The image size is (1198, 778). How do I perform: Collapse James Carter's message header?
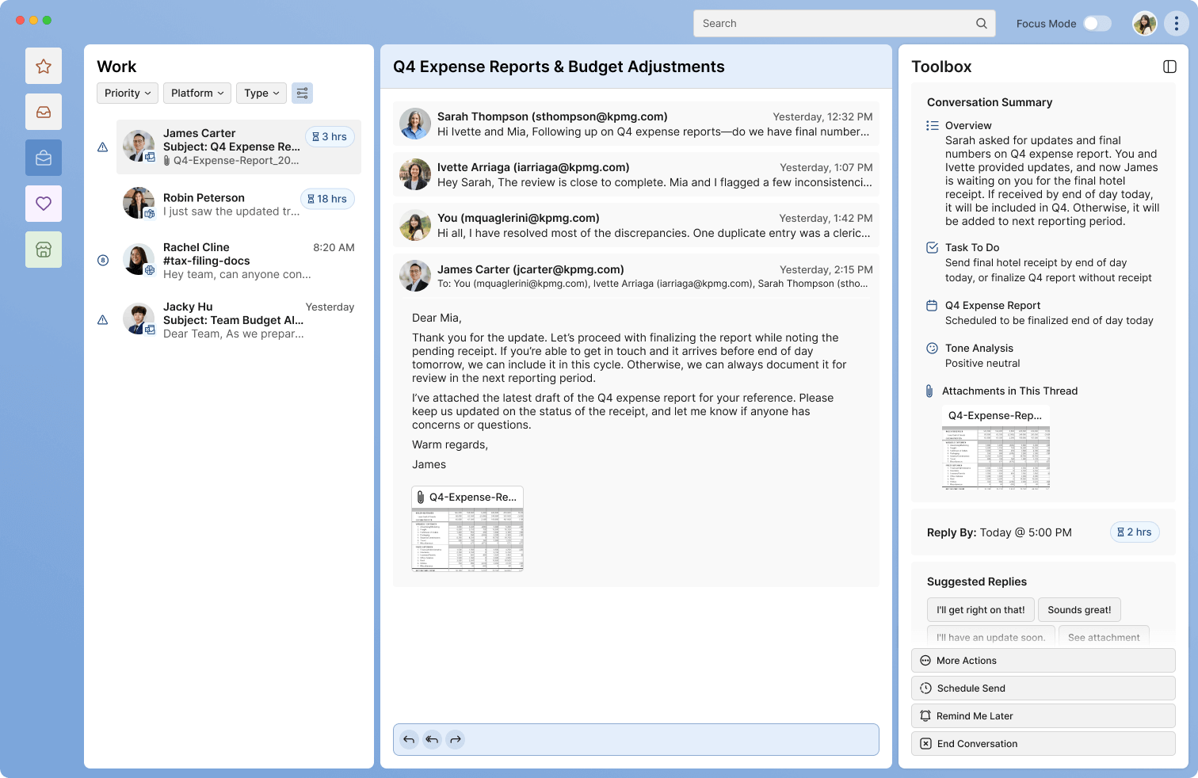[x=636, y=276]
